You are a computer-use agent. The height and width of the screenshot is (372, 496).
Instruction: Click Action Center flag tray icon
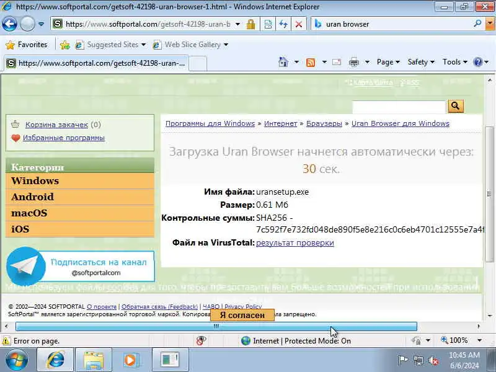tap(402, 360)
